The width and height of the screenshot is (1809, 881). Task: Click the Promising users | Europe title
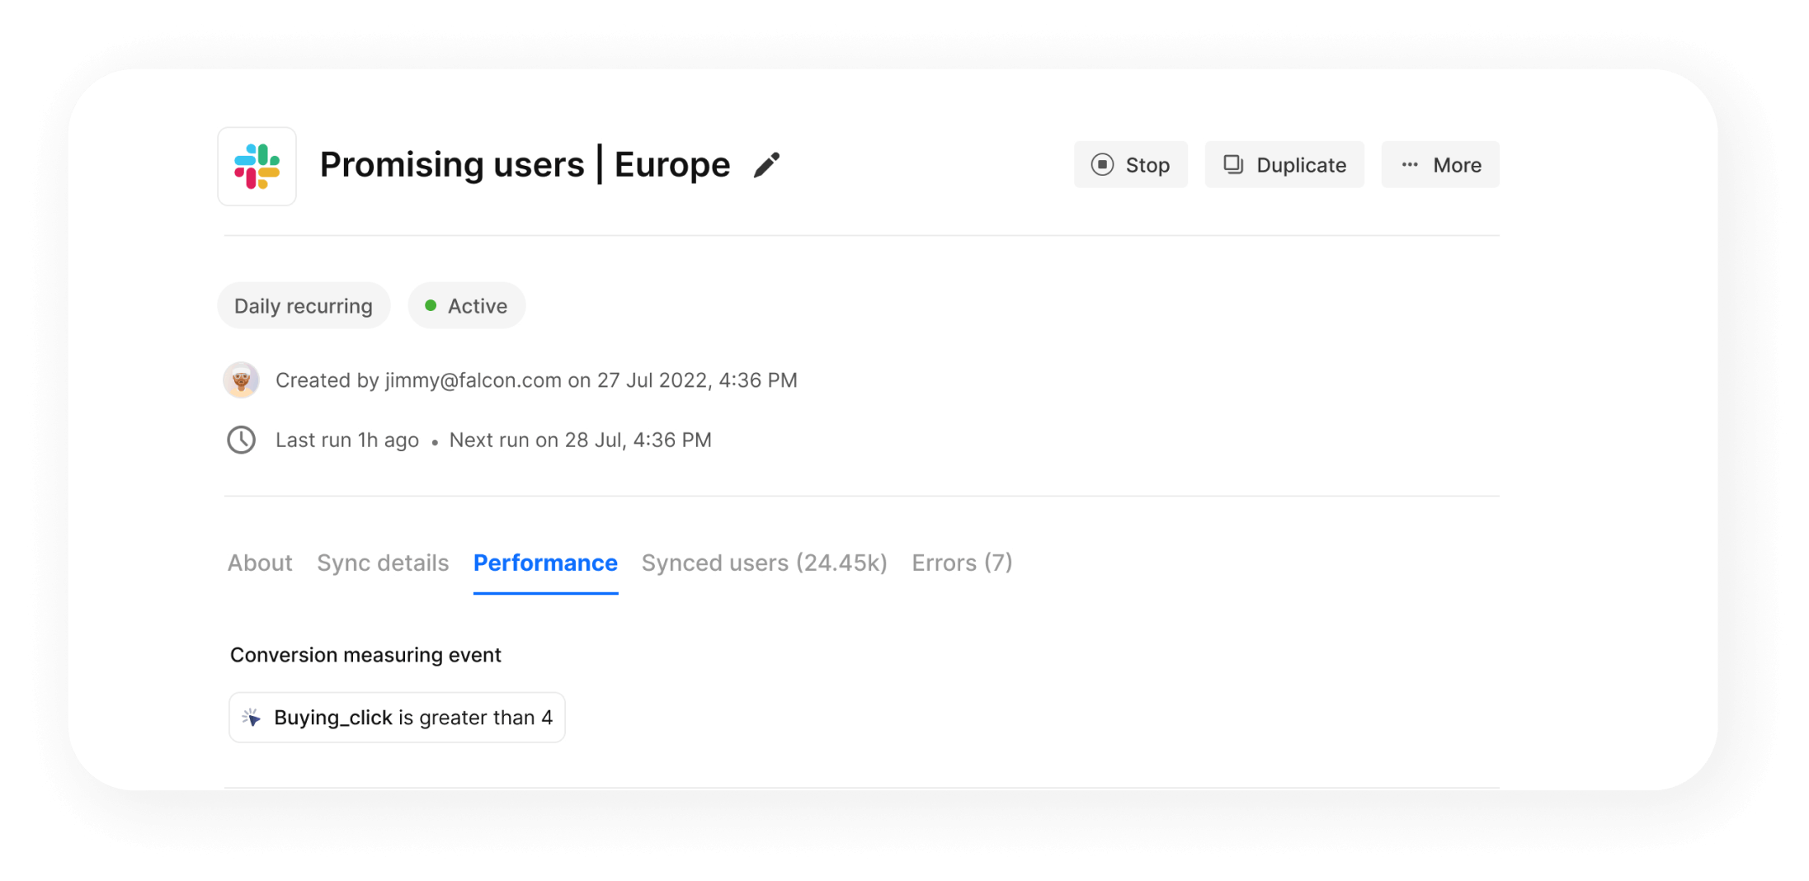pyautogui.click(x=525, y=165)
